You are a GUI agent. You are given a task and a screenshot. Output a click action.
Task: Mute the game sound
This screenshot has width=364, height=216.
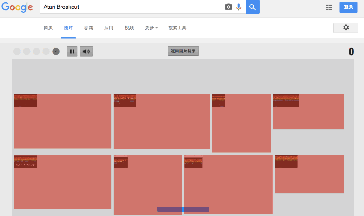(86, 52)
